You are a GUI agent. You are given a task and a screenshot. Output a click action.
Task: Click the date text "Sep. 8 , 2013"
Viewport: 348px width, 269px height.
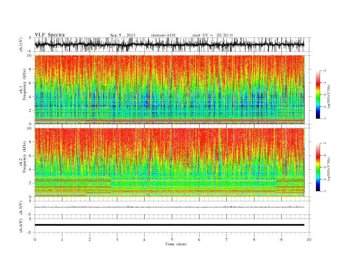pyautogui.click(x=123, y=35)
